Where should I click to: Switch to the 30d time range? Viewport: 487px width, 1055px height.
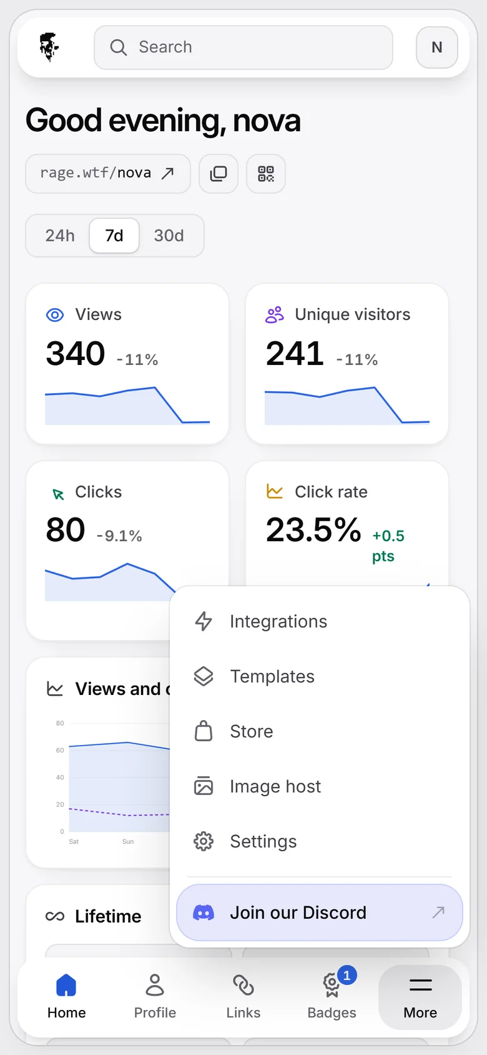tap(169, 236)
